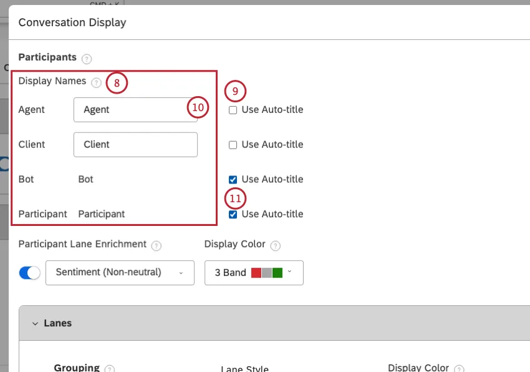Collapse the Lanes section
Viewport: 530px width, 372px height.
[x=36, y=323]
